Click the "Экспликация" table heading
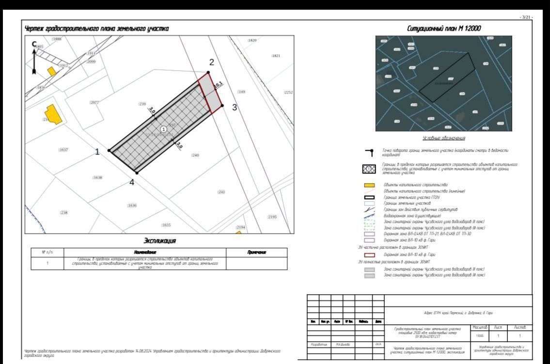 pyautogui.click(x=159, y=240)
